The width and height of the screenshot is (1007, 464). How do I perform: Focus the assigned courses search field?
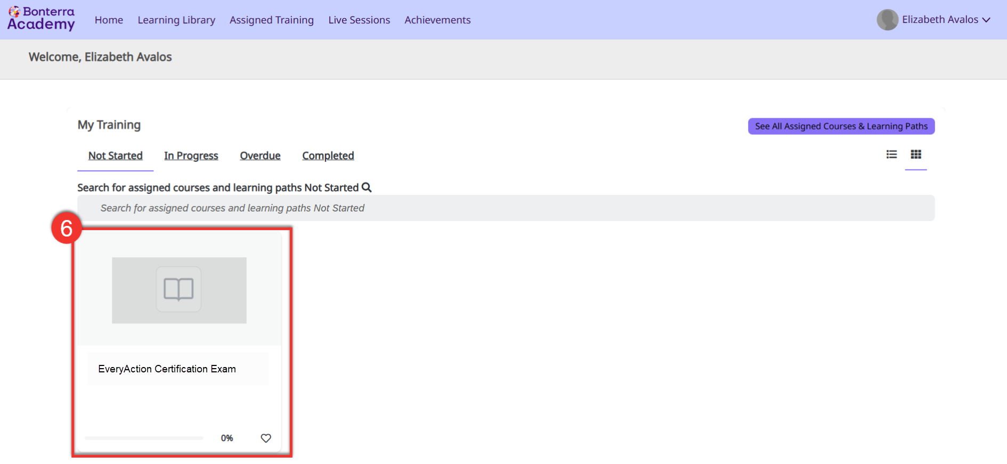click(x=506, y=208)
